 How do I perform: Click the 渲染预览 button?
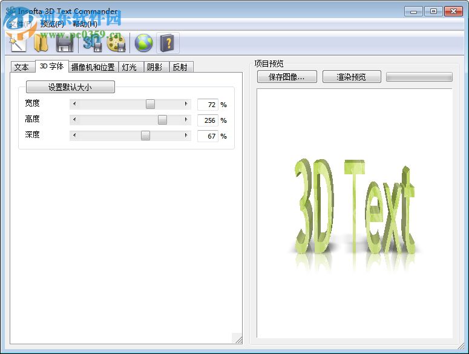pyautogui.click(x=352, y=77)
